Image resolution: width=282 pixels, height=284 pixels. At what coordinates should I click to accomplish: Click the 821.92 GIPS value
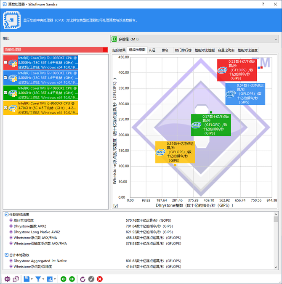[x=149, y=232]
